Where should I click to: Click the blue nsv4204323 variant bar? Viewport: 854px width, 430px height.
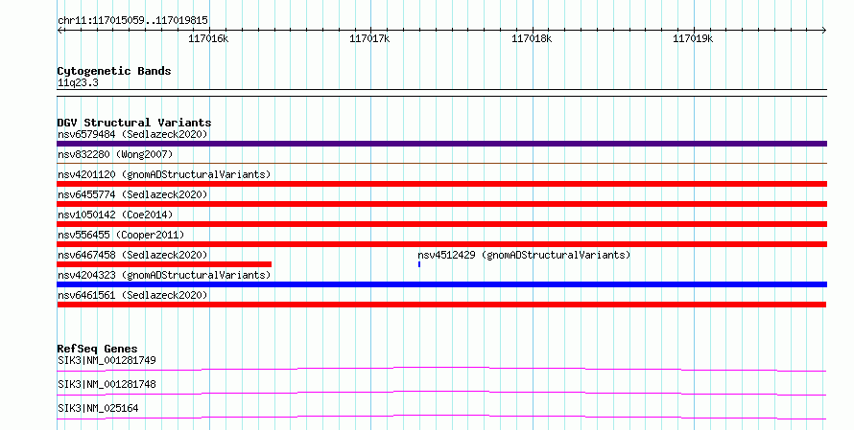pyautogui.click(x=441, y=284)
